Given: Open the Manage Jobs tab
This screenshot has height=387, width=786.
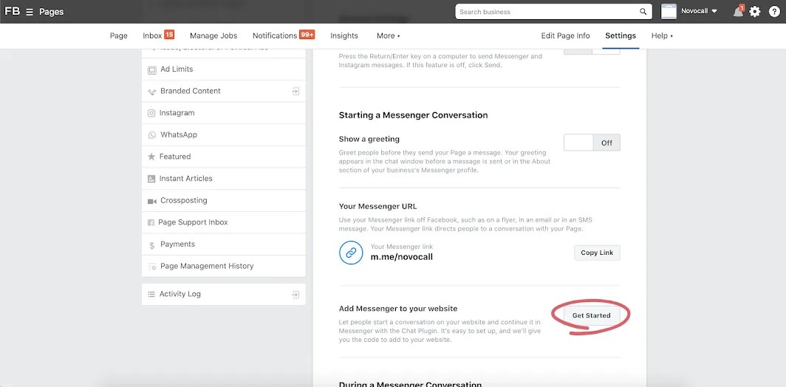Looking at the screenshot, I should 213,35.
